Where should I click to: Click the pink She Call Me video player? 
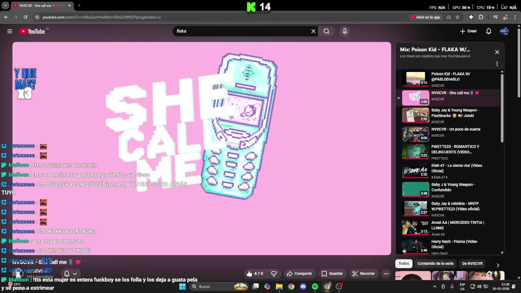click(x=201, y=149)
